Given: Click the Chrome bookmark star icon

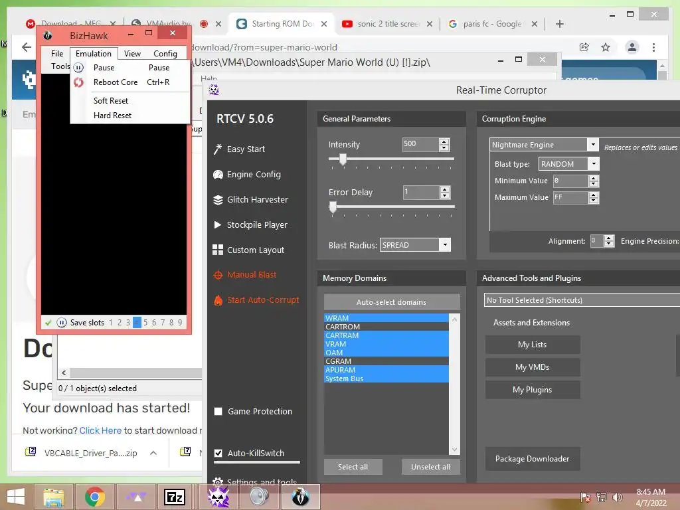Looking at the screenshot, I should pyautogui.click(x=606, y=47).
